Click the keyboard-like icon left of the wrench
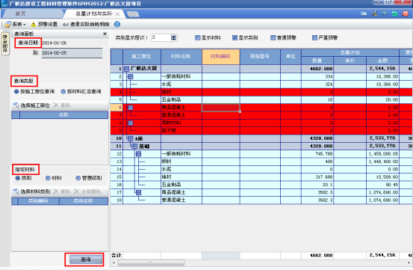 364,13
